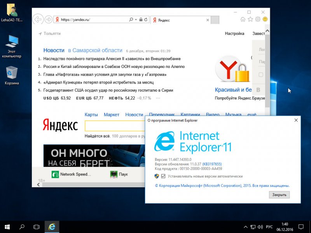Open the Tools gear menu

258,19
